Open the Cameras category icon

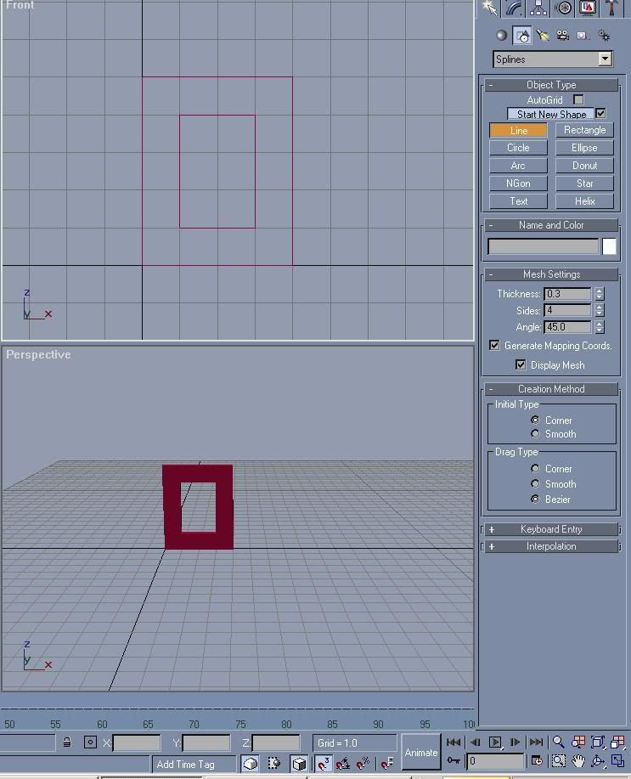[x=563, y=36]
